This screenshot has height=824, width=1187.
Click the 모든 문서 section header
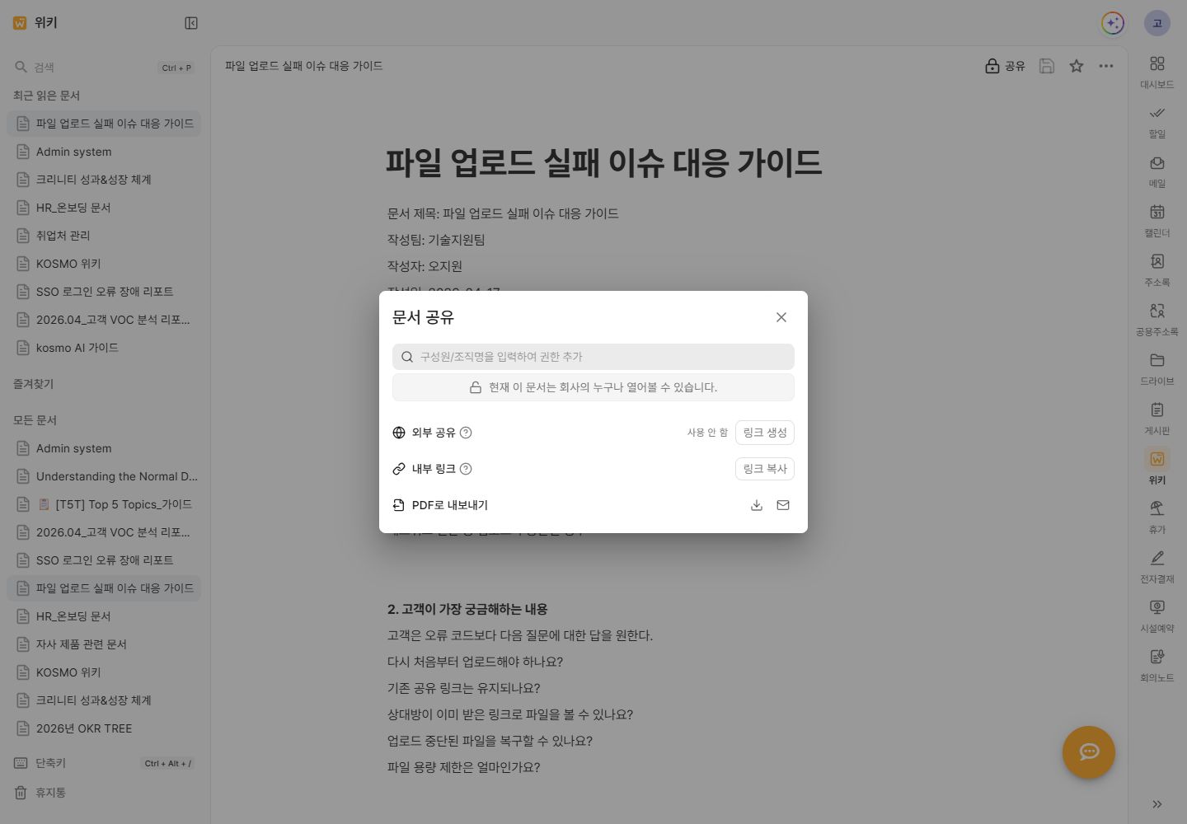click(x=35, y=420)
